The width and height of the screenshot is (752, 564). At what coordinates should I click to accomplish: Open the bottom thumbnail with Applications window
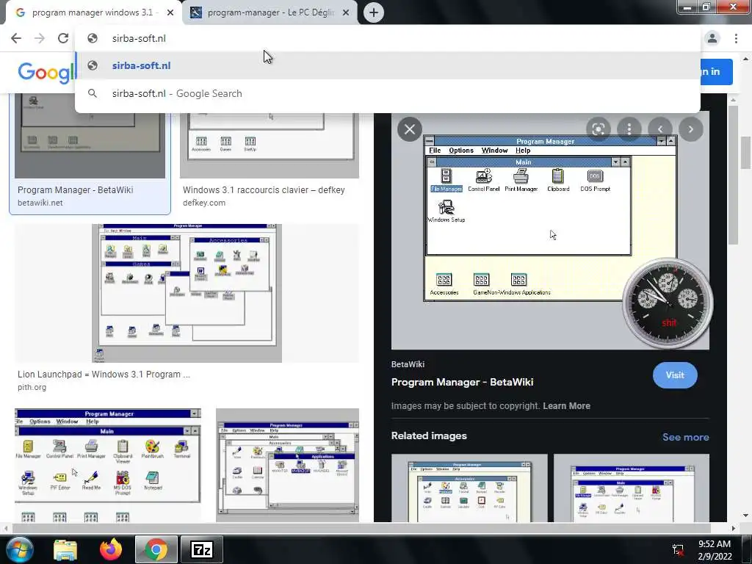287,465
